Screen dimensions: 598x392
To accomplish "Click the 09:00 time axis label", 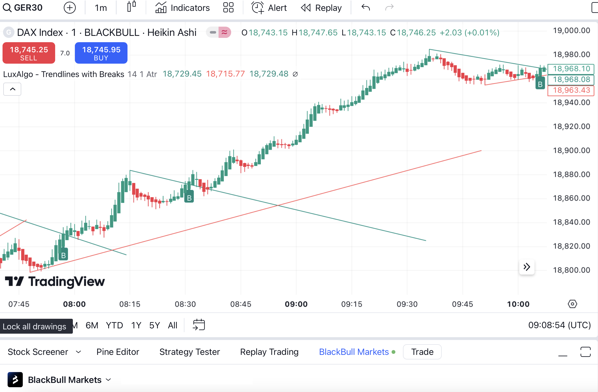I will (296, 304).
